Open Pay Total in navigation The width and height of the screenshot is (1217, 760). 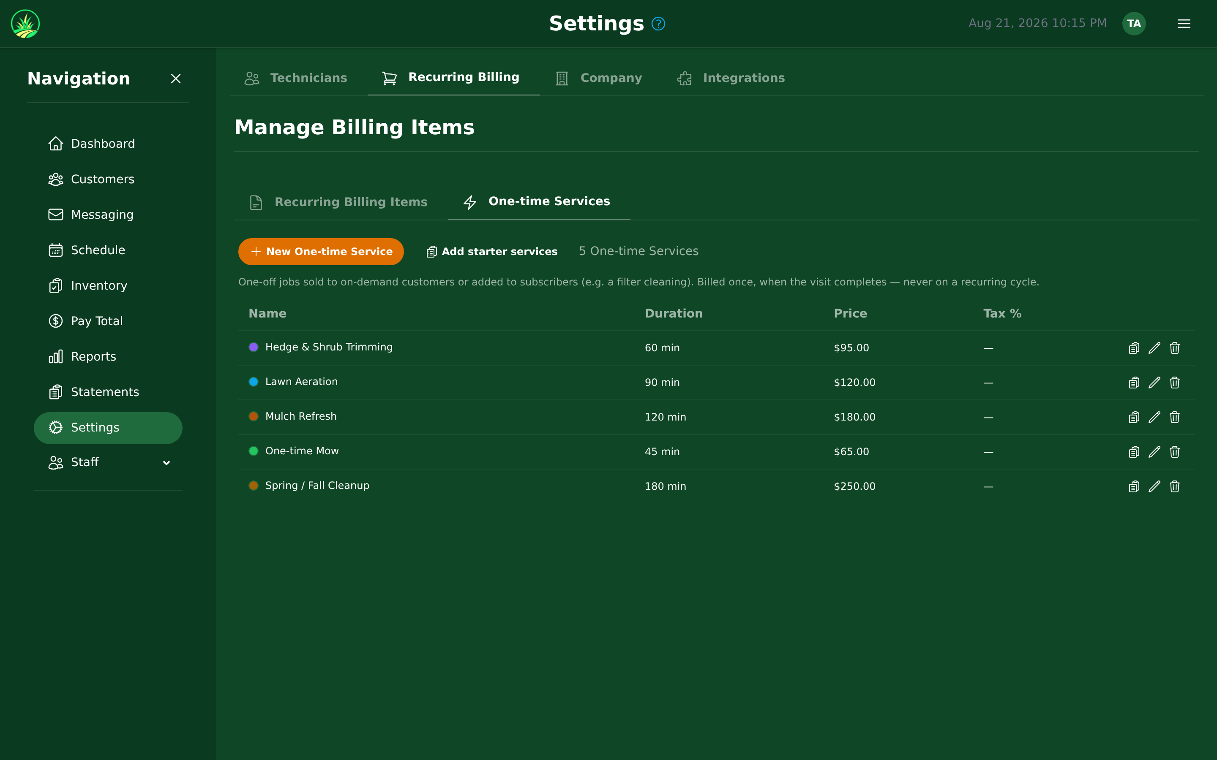pyautogui.click(x=108, y=321)
